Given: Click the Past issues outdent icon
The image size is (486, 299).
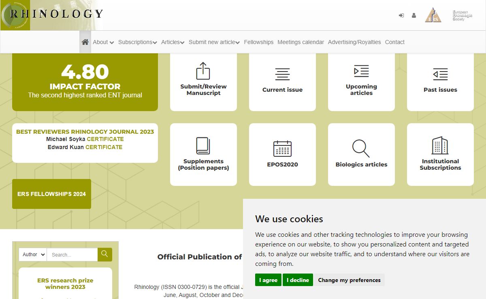Looking at the screenshot, I should [440, 74].
